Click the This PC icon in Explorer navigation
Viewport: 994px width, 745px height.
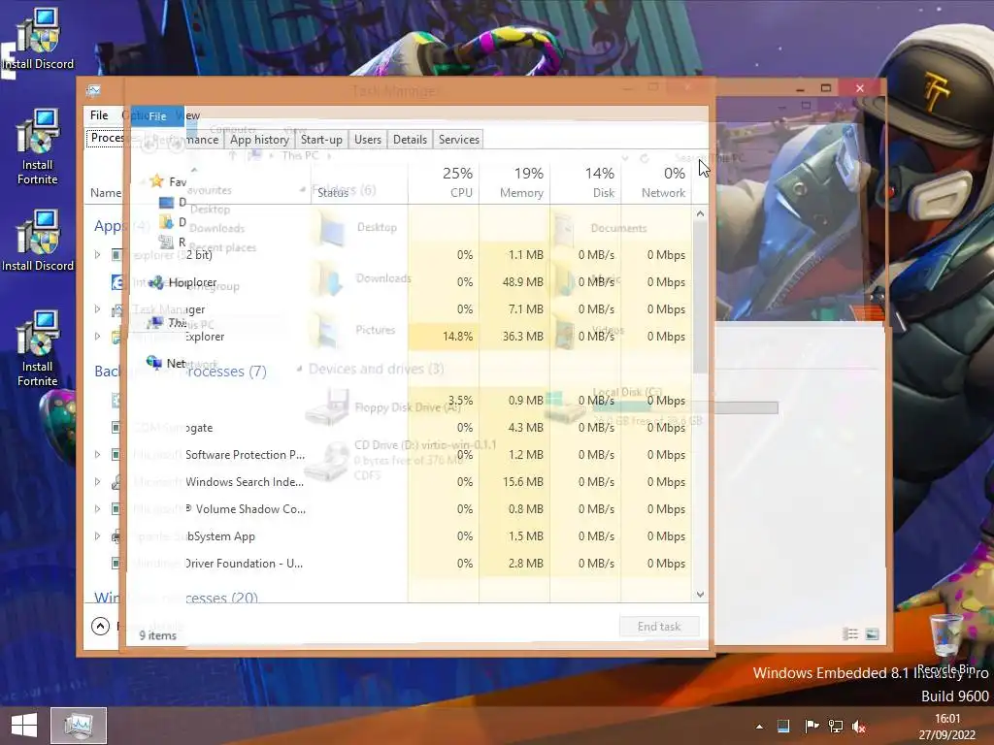pos(155,322)
